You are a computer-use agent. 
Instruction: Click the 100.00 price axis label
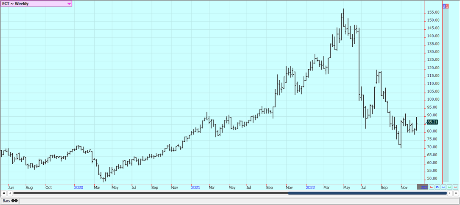click(433, 99)
